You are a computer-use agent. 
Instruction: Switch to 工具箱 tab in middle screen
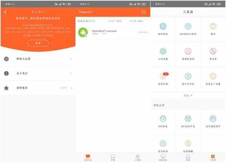click(x=138, y=158)
